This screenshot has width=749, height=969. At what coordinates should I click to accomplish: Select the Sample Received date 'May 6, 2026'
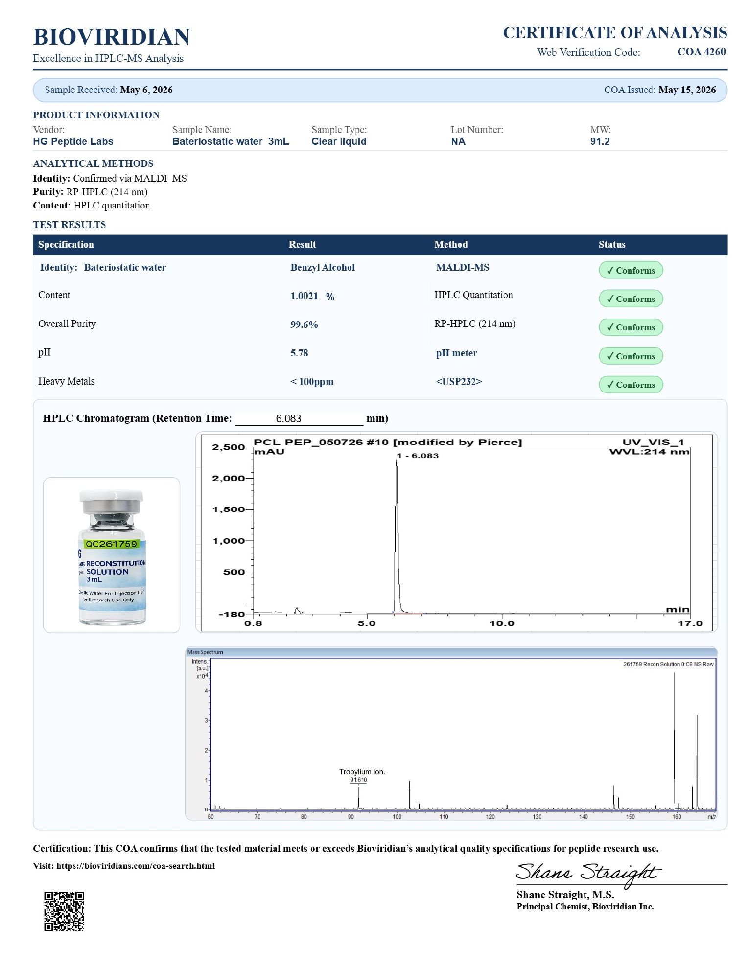pos(146,90)
